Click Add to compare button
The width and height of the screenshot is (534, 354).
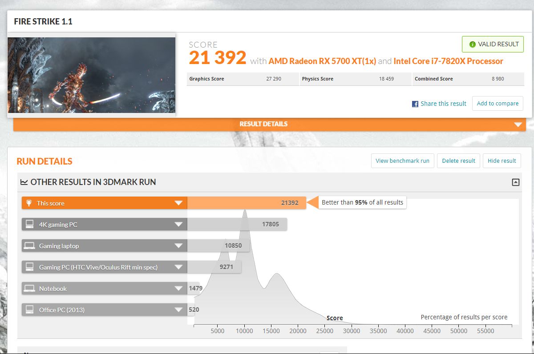[498, 104]
